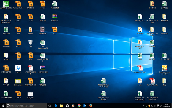Show hidden system tray icons
This screenshot has width=172, height=108.
143,106
